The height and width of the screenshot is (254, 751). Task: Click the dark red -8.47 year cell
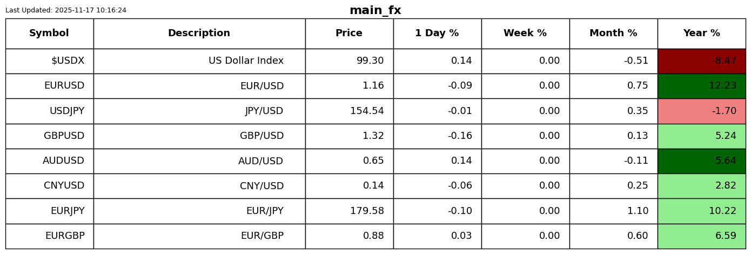pyautogui.click(x=701, y=61)
